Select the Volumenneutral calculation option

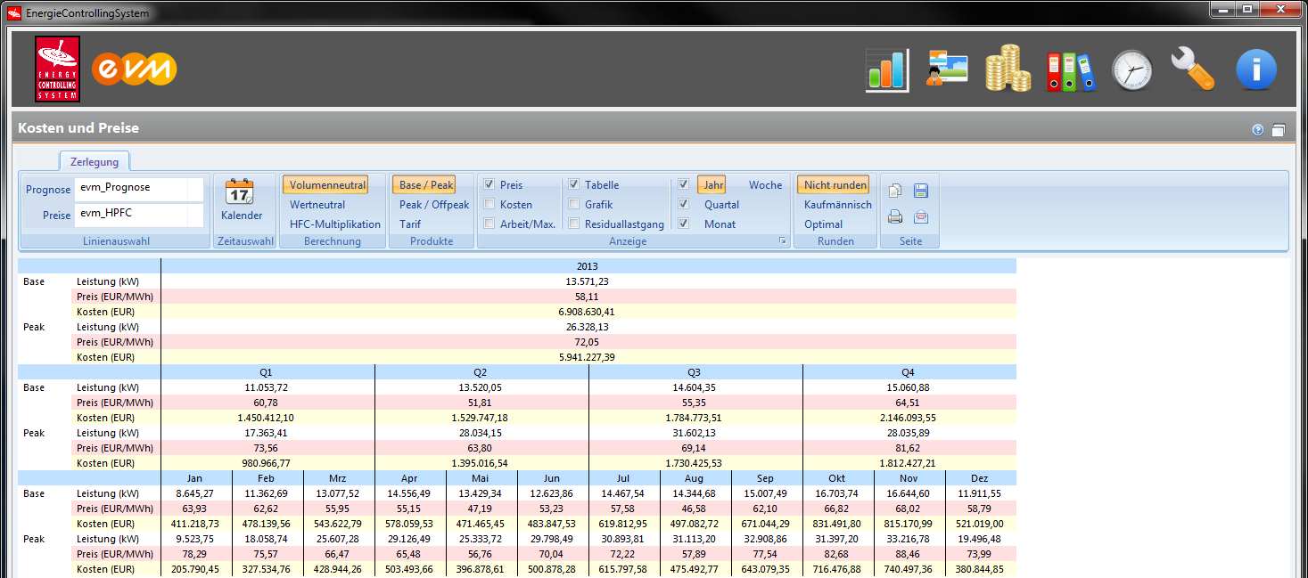pyautogui.click(x=325, y=185)
